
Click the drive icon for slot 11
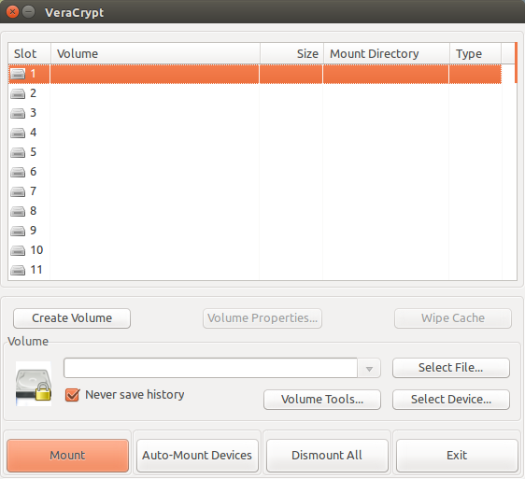pos(18,270)
